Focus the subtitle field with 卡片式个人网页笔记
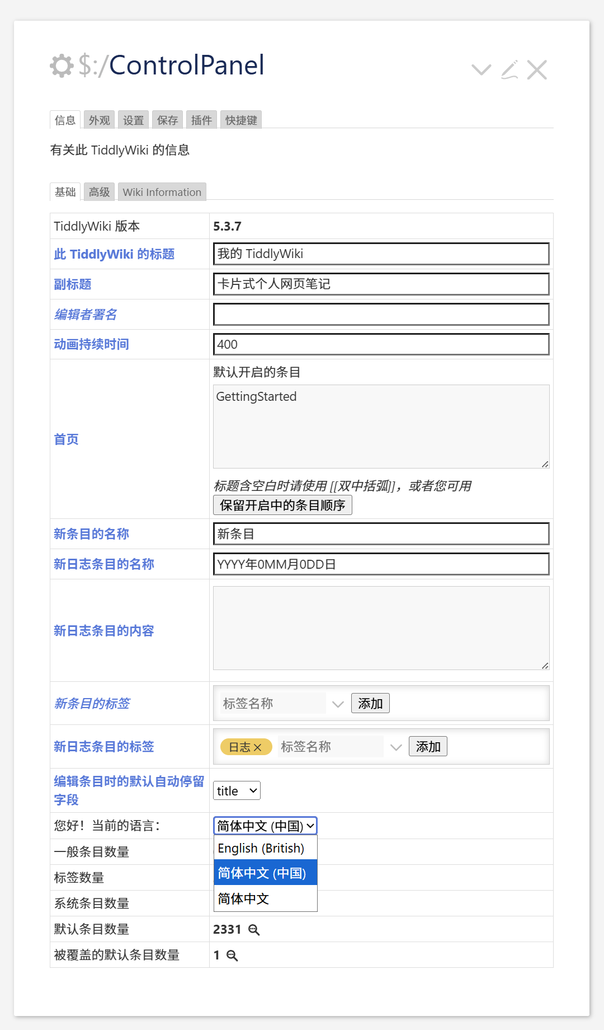The height and width of the screenshot is (1030, 604). point(381,284)
